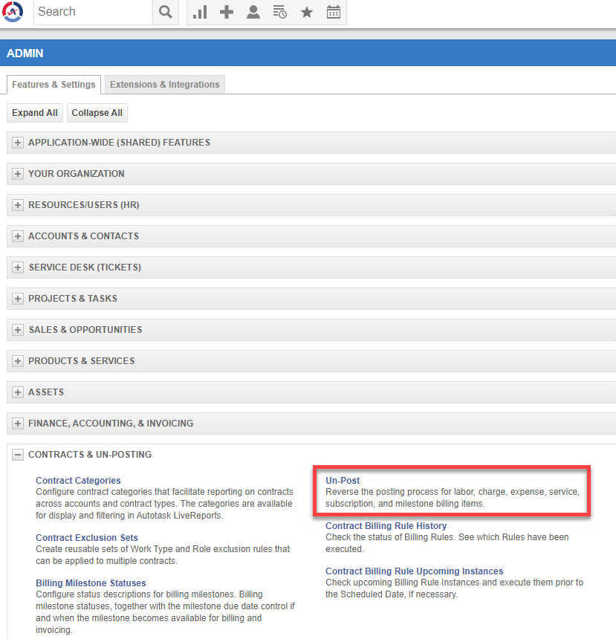Type in the Search input field

point(93,12)
